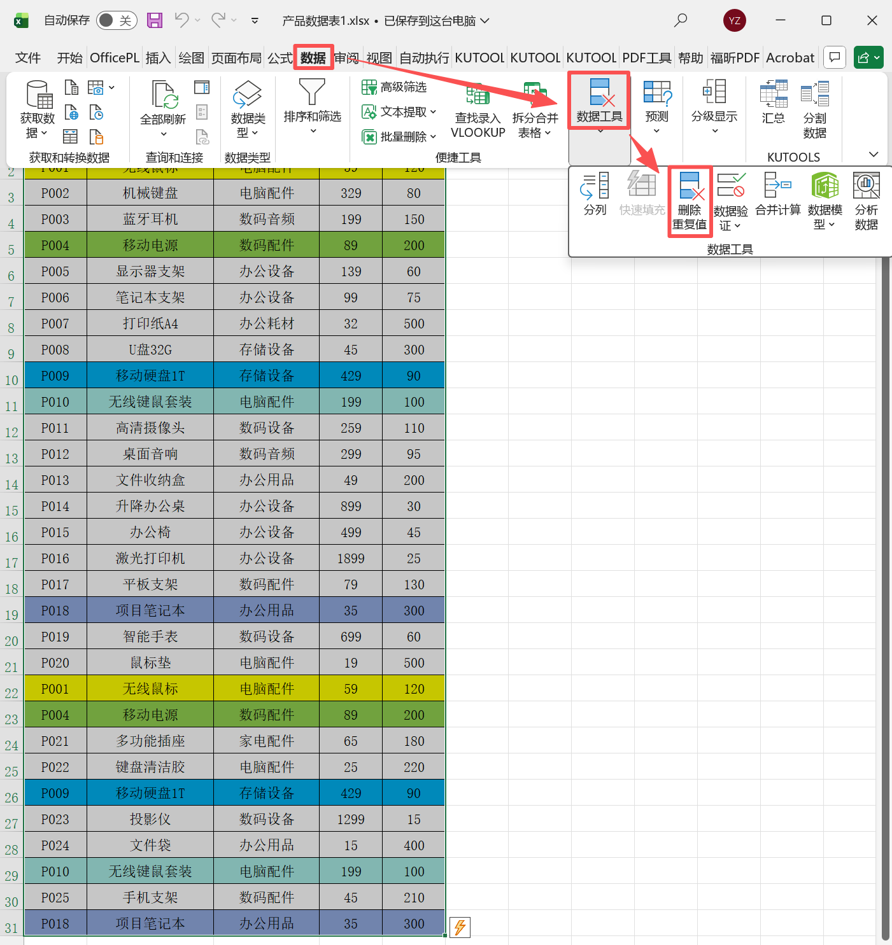Open the 拆分合并表格 tool
The image size is (892, 945).
click(534, 111)
